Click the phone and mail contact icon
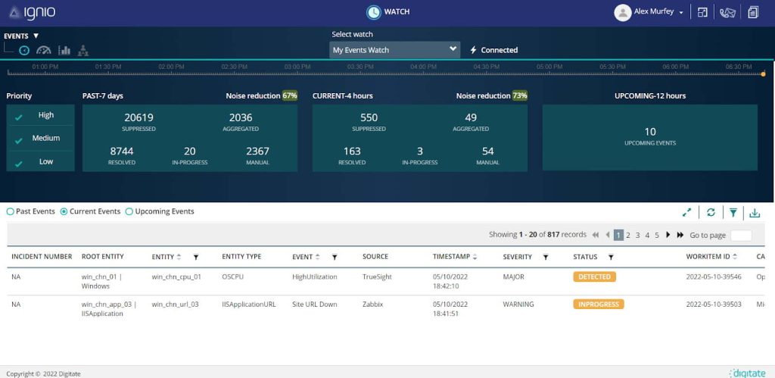775x378 pixels. point(727,12)
